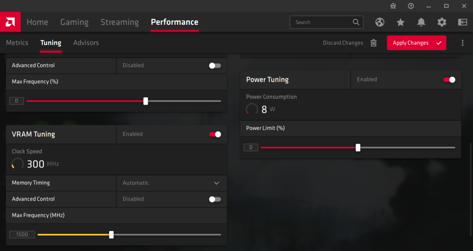The image size is (473, 251).
Task: Disable the VRAM Tuning toggle
Action: (215, 134)
